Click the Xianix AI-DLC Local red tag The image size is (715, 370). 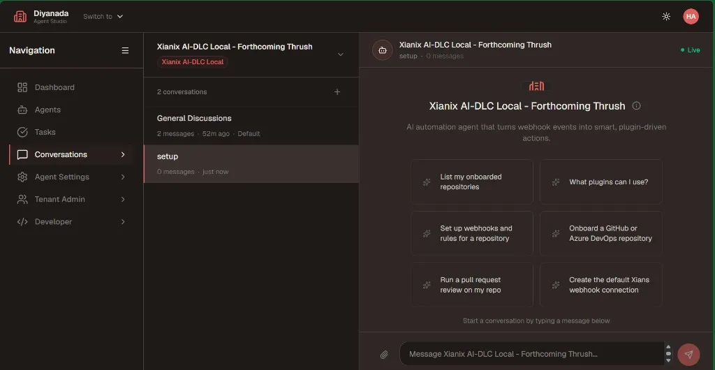pos(193,62)
